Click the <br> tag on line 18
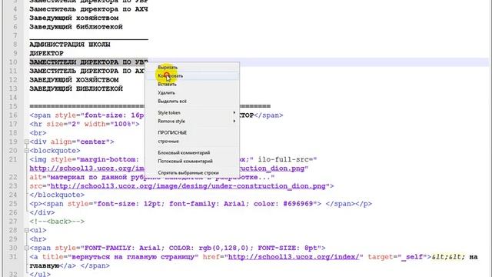The height and width of the screenshot is (277, 492). 38,133
